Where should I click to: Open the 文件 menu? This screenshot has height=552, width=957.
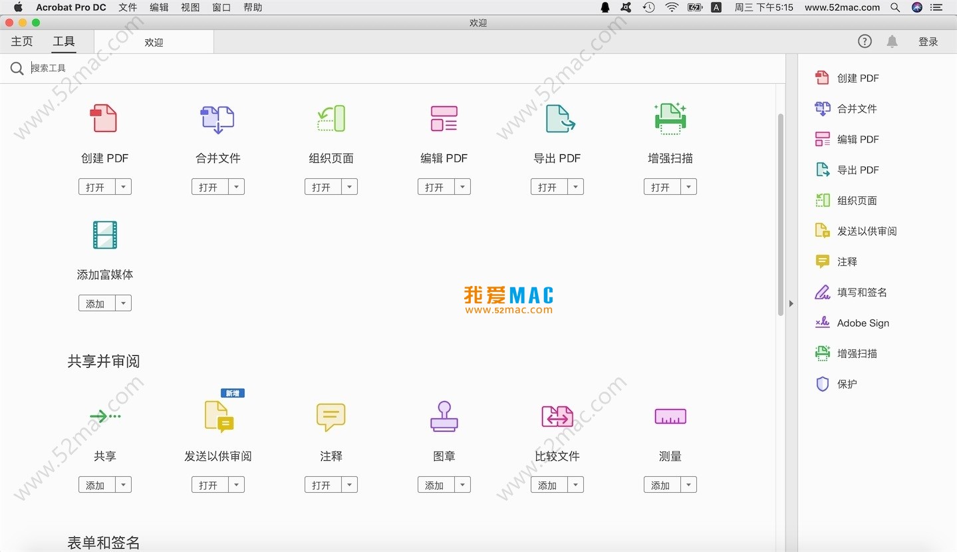tap(128, 7)
